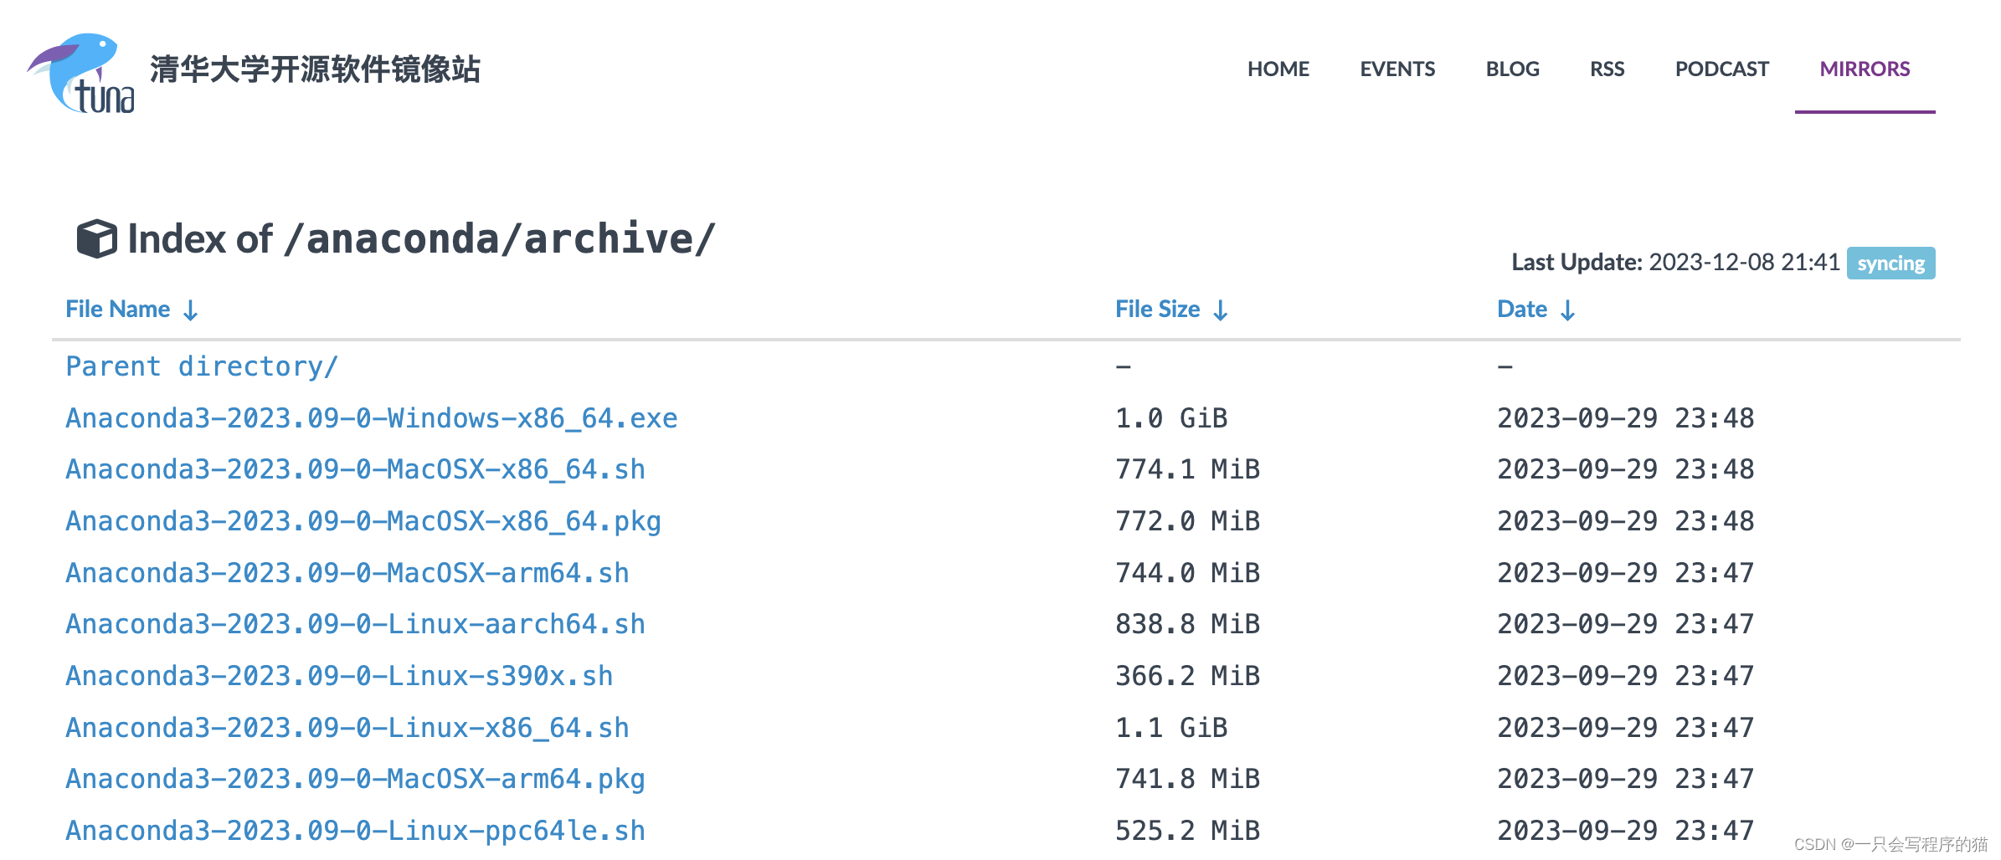Download Anaconda3-2023.09-0-Linux-ppc64le.sh
The image size is (2001, 860).
tap(356, 831)
